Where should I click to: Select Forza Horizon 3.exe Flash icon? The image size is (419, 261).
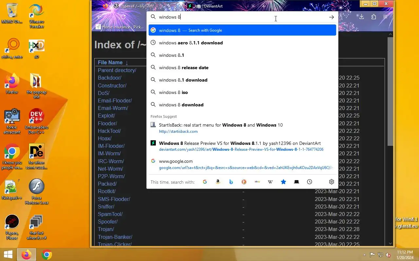(x=37, y=192)
